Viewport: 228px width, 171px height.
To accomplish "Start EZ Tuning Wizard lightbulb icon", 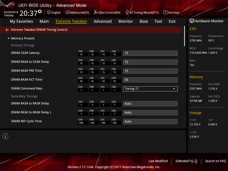I will 127,12.
